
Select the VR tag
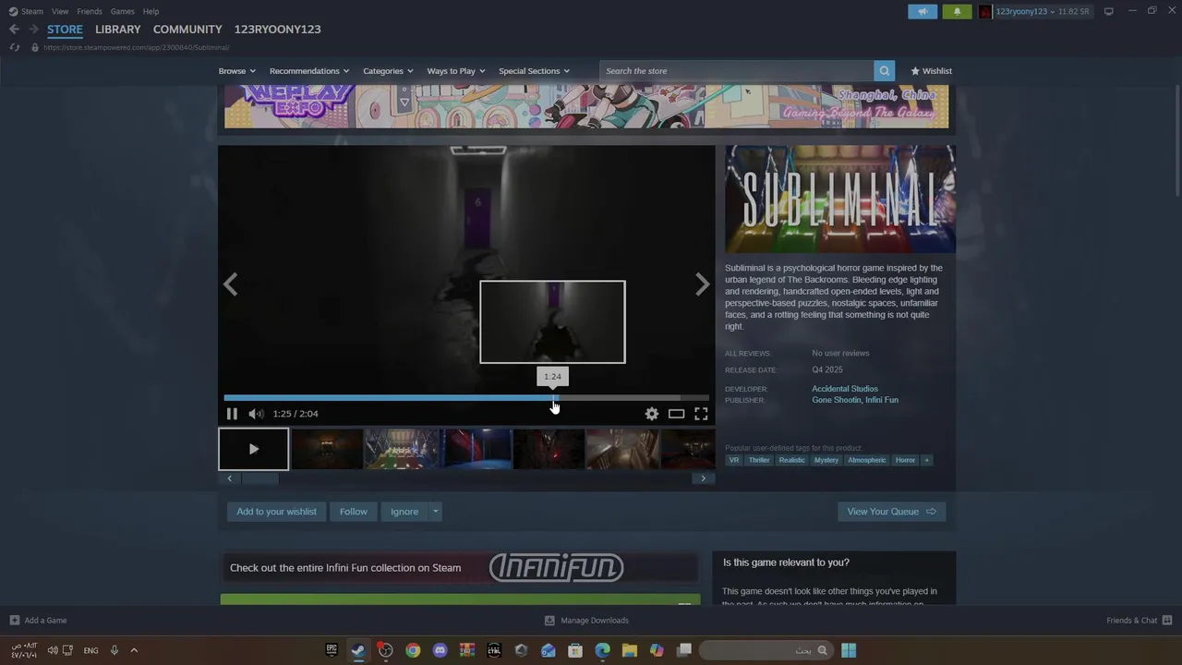pyautogui.click(x=734, y=460)
